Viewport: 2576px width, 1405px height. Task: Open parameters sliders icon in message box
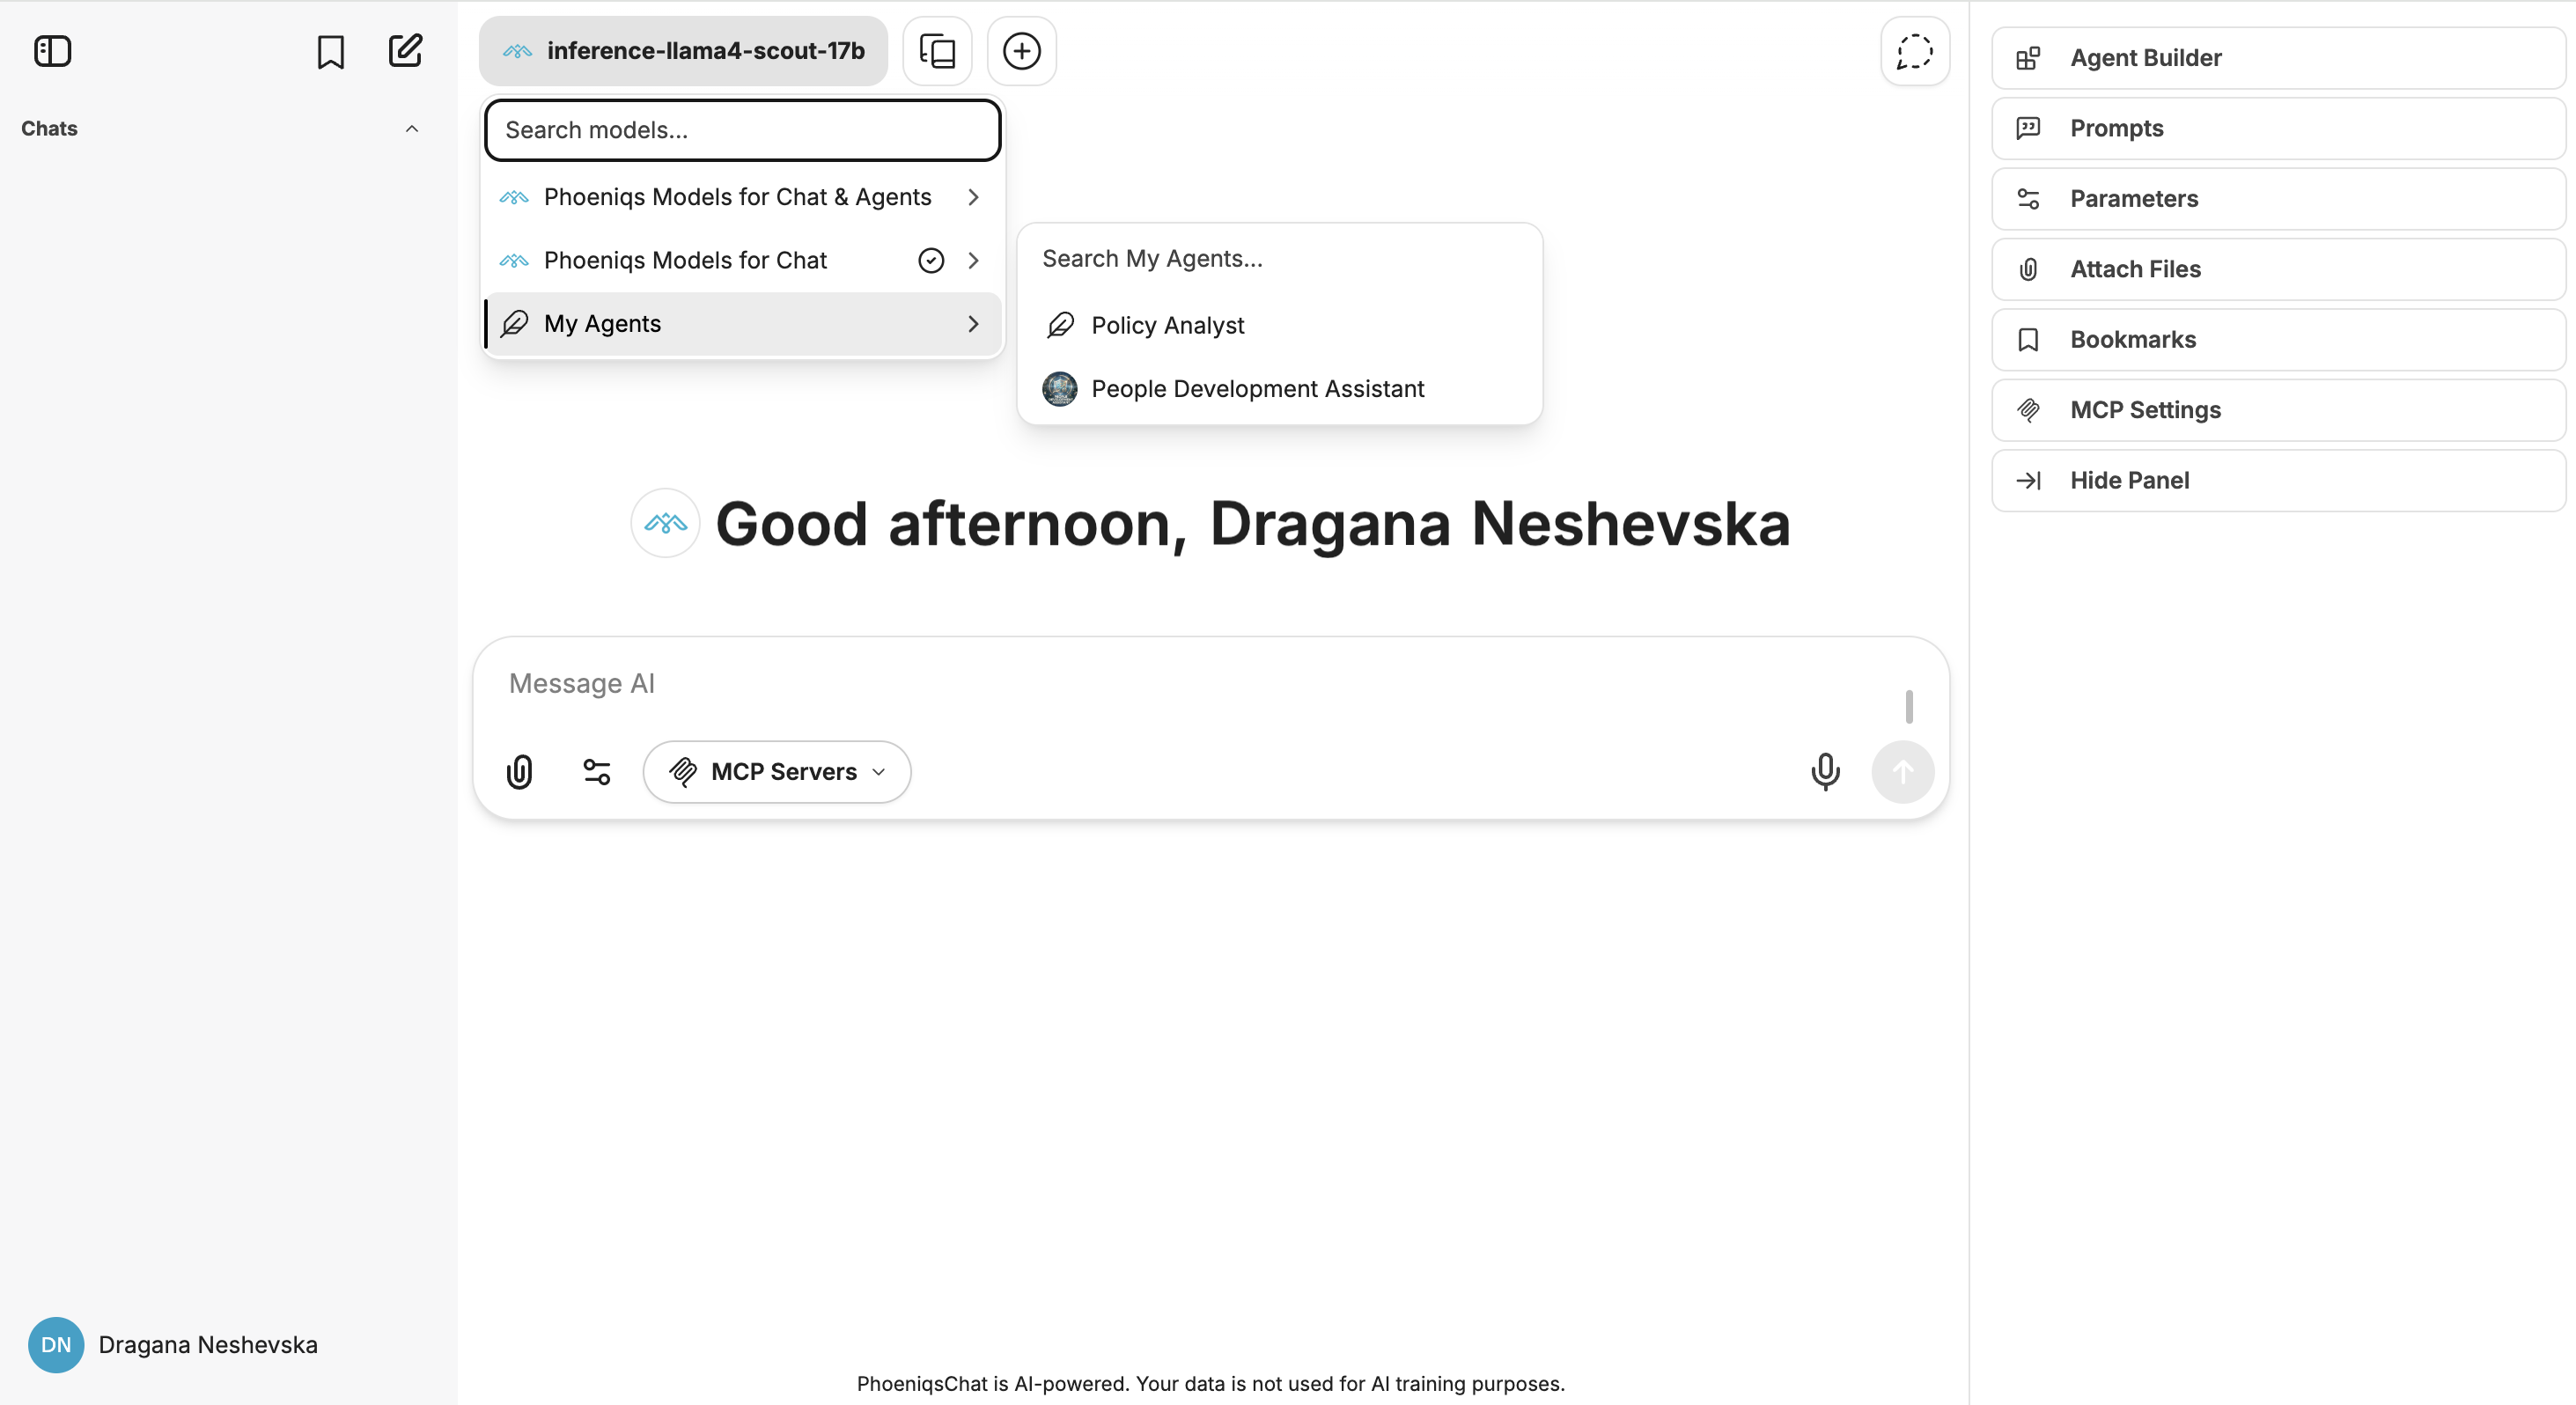[596, 771]
